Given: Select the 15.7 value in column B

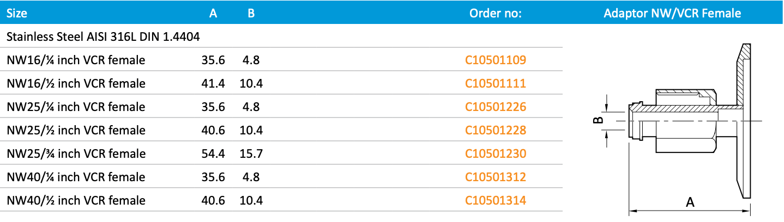Looking at the screenshot, I should pyautogui.click(x=251, y=153).
